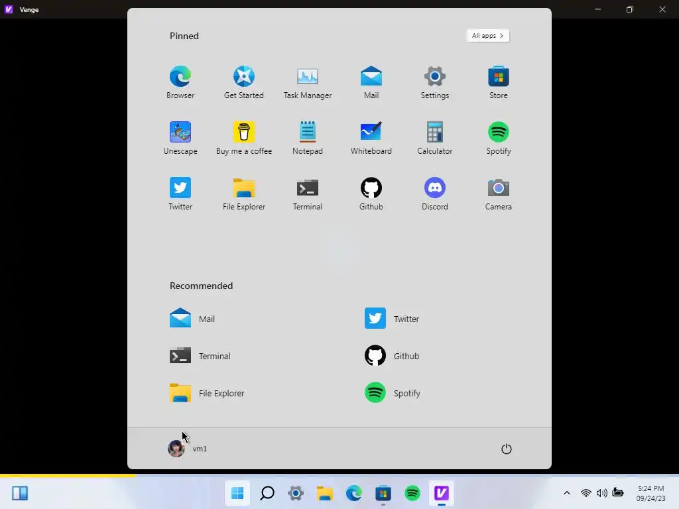Open Mail in Recommended list

tap(192, 319)
